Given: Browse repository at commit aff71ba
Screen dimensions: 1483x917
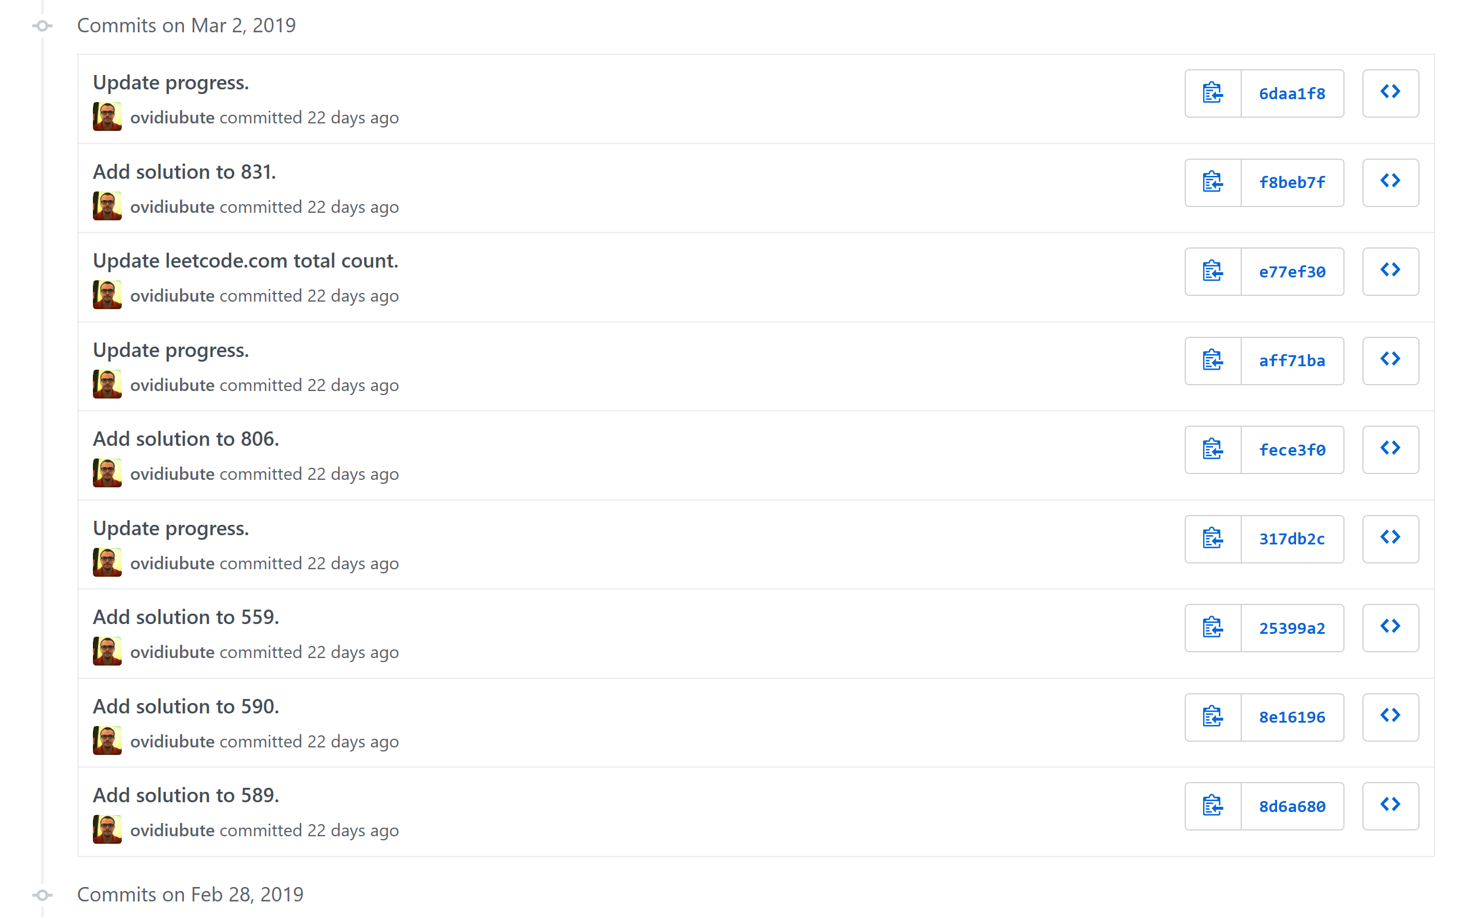Looking at the screenshot, I should [x=1390, y=361].
